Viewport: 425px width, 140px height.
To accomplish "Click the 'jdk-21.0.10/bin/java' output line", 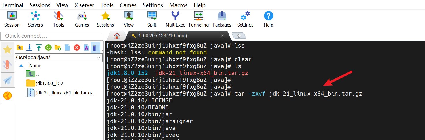I will coord(141,128).
